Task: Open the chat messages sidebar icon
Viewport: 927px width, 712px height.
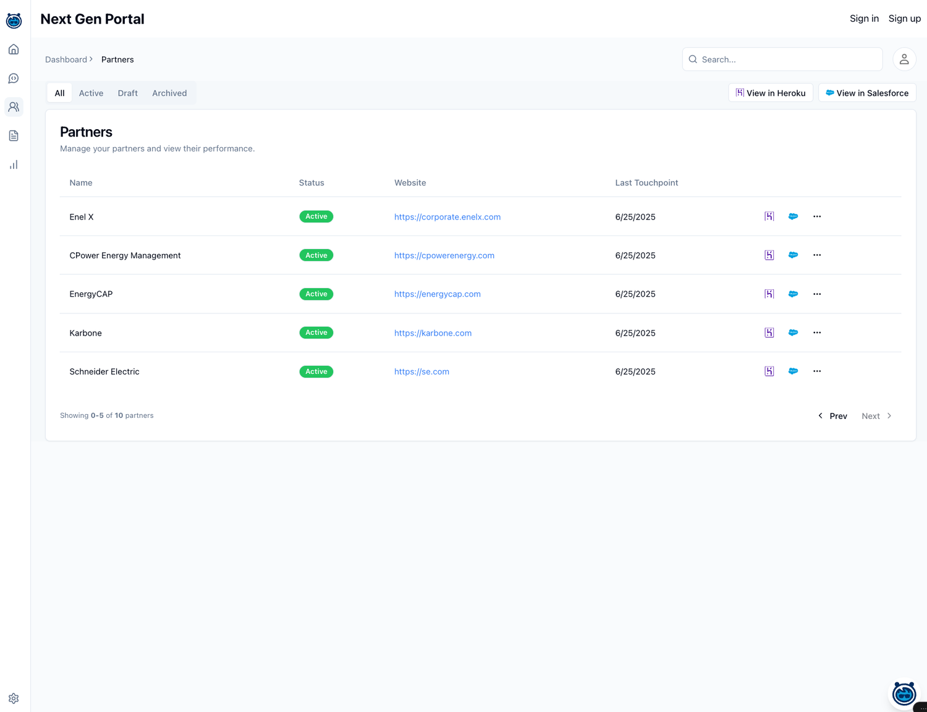Action: tap(14, 78)
